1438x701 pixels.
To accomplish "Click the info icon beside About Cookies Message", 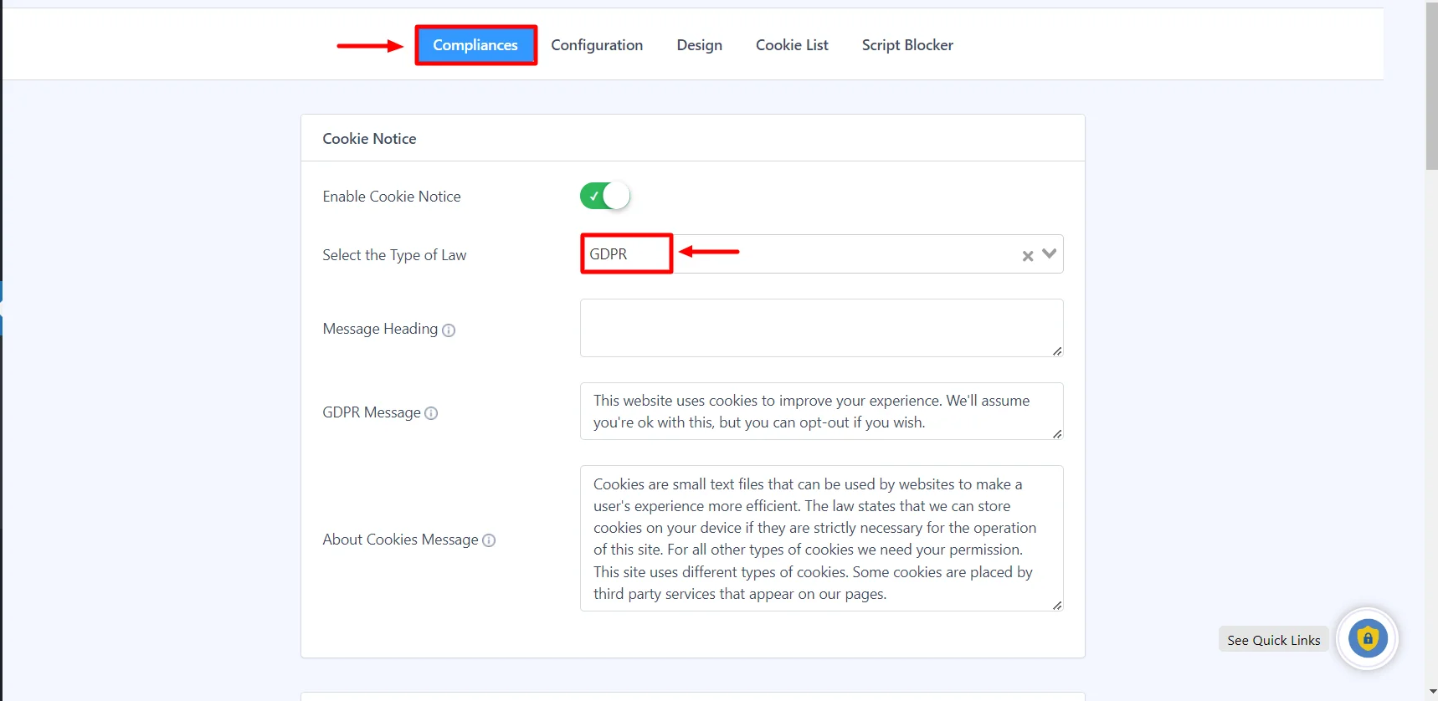I will [x=489, y=540].
